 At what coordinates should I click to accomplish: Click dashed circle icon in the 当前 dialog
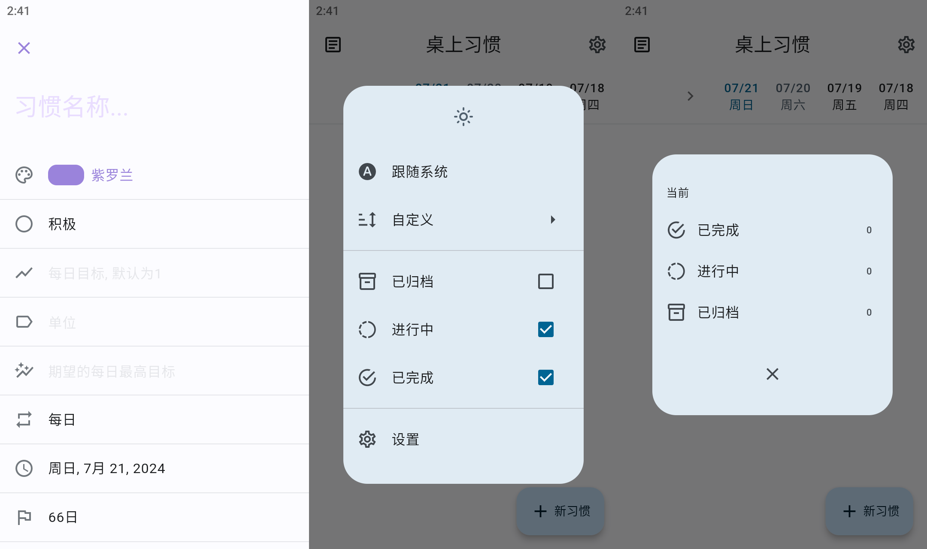tap(676, 271)
